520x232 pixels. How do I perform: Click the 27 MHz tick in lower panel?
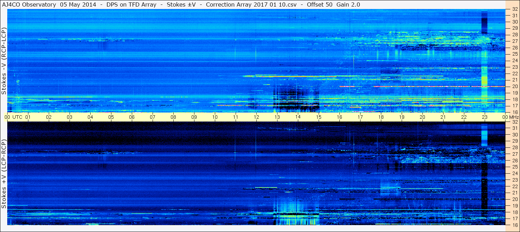pyautogui.click(x=514, y=154)
